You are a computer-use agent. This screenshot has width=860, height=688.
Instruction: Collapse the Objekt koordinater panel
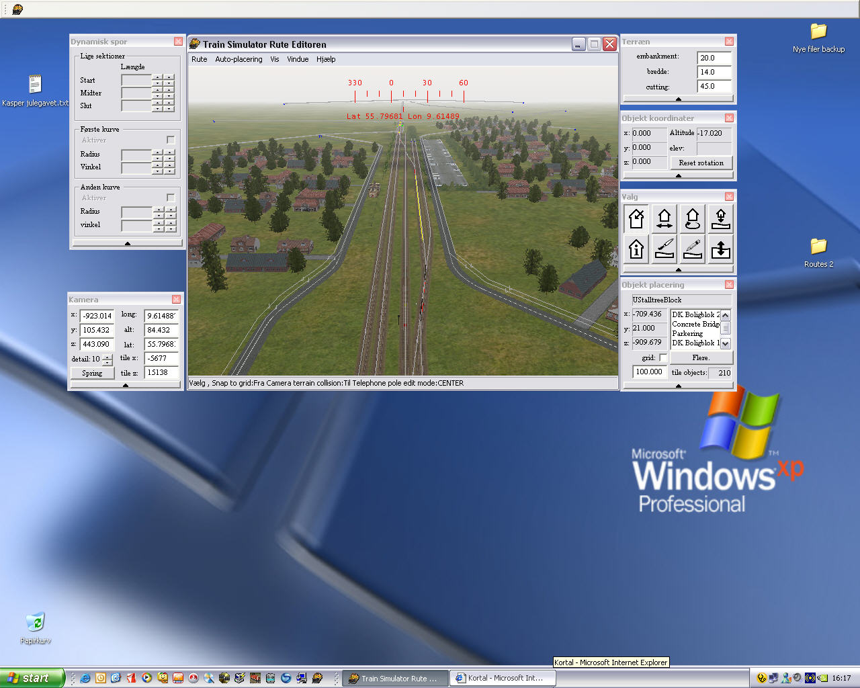click(678, 175)
